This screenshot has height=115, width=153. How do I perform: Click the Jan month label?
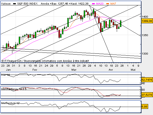8,70
